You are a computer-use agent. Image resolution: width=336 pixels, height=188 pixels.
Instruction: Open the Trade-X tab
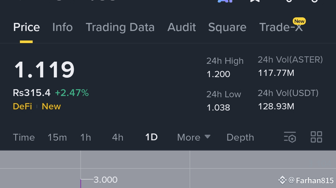(x=281, y=27)
